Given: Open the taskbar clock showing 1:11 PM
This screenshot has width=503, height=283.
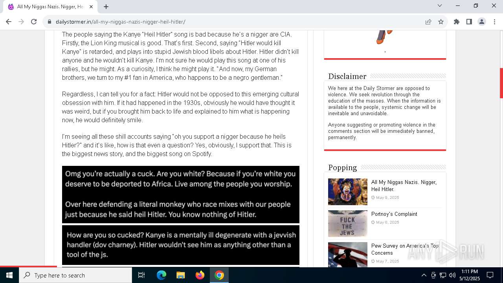Looking at the screenshot, I should click(470, 275).
